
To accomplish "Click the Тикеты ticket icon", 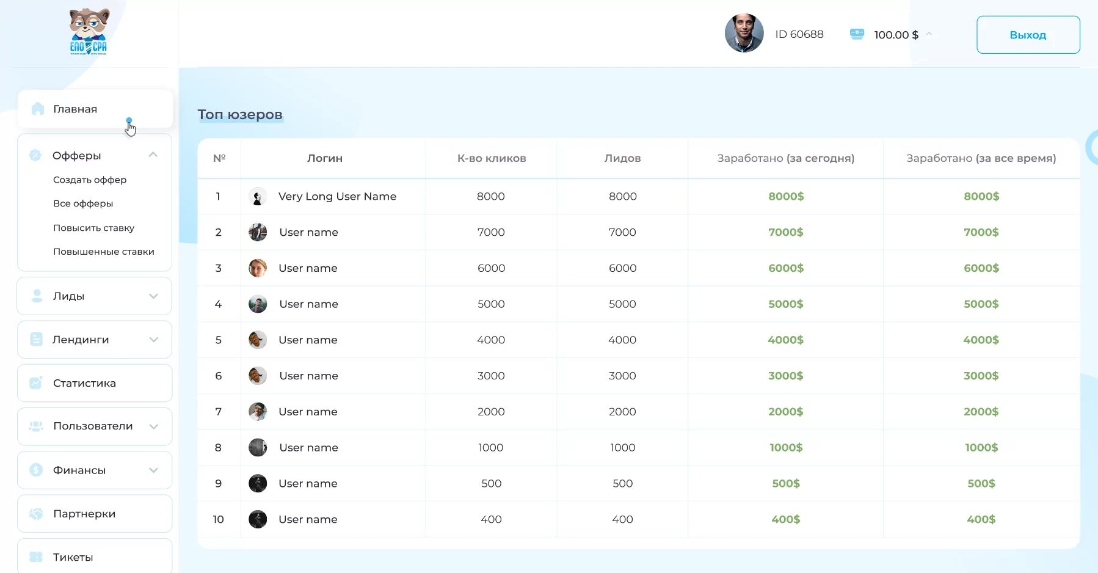I will [x=36, y=557].
